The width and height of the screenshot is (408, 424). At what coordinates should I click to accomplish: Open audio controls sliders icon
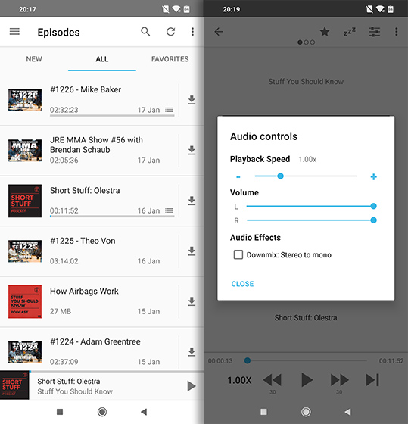[375, 32]
